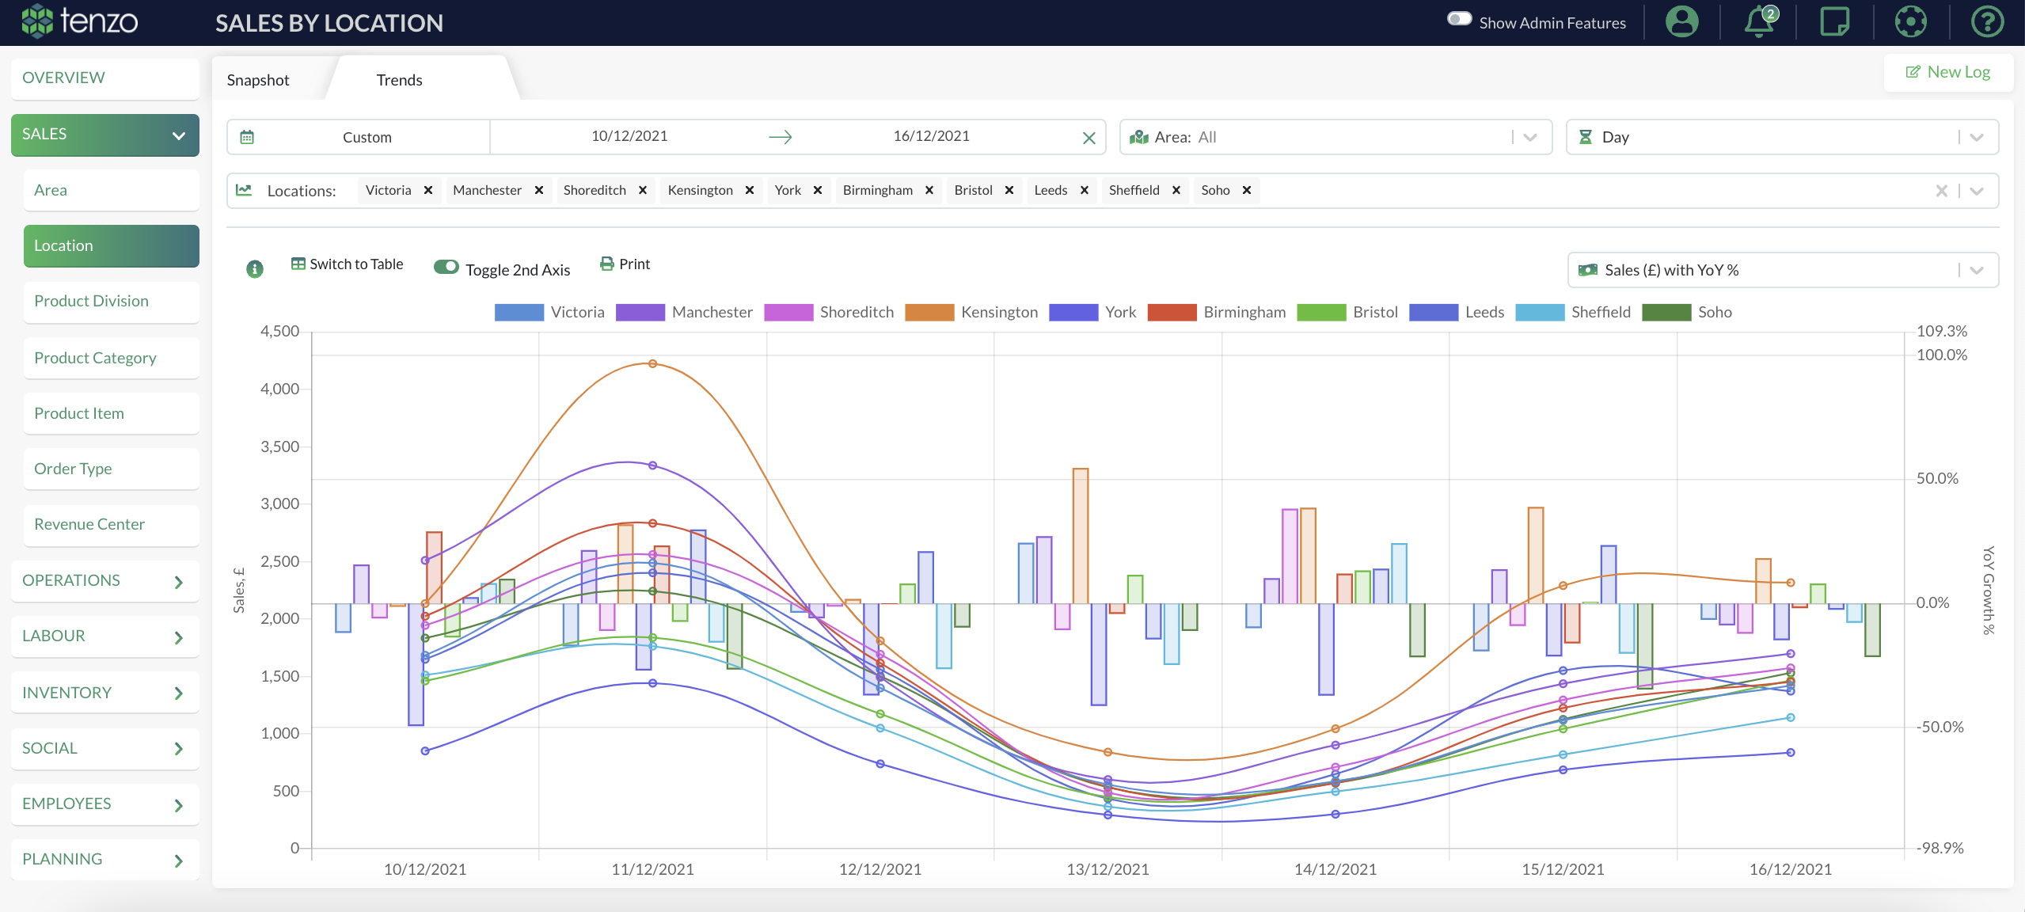Click the Tenzo logo in the top left
The height and width of the screenshot is (912, 2025).
click(79, 21)
